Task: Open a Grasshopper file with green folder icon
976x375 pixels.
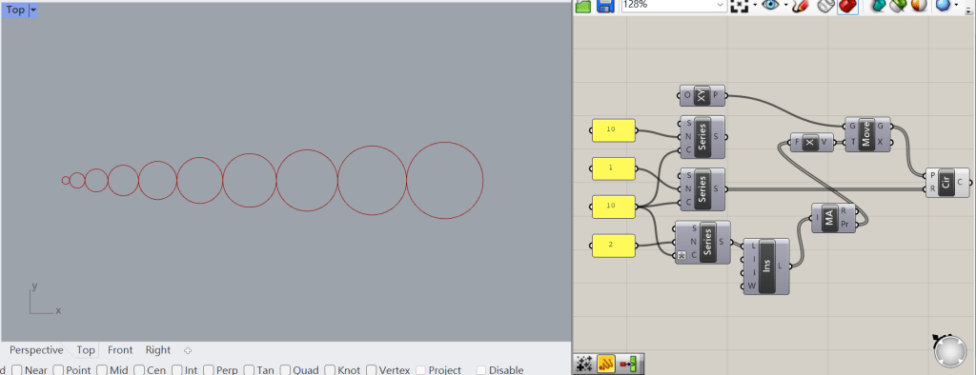Action: click(x=583, y=7)
